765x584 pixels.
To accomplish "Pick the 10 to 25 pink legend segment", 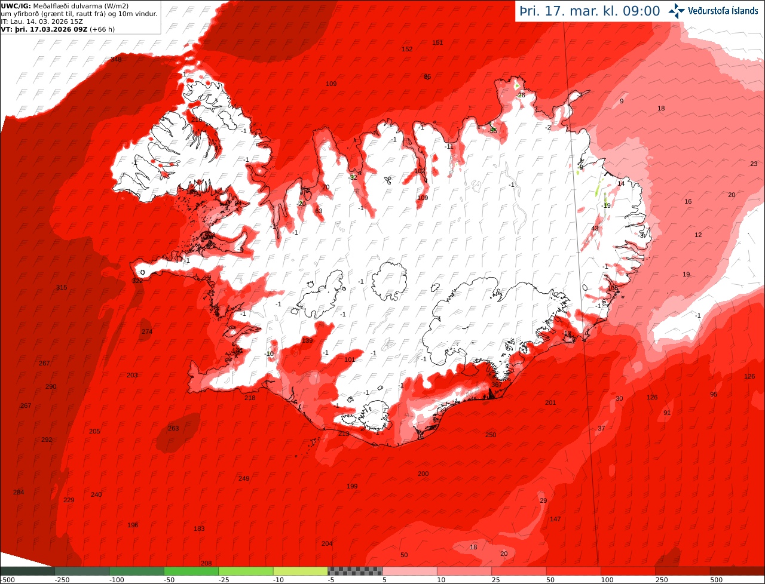I will tap(464, 571).
